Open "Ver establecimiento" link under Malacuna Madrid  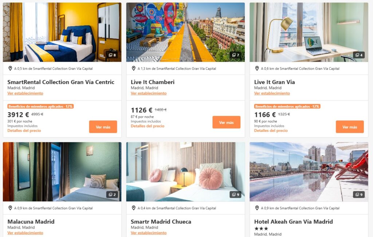pyautogui.click(x=25, y=233)
